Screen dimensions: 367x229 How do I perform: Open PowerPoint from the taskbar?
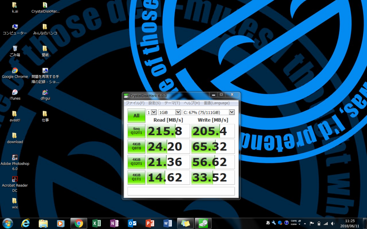(150, 223)
